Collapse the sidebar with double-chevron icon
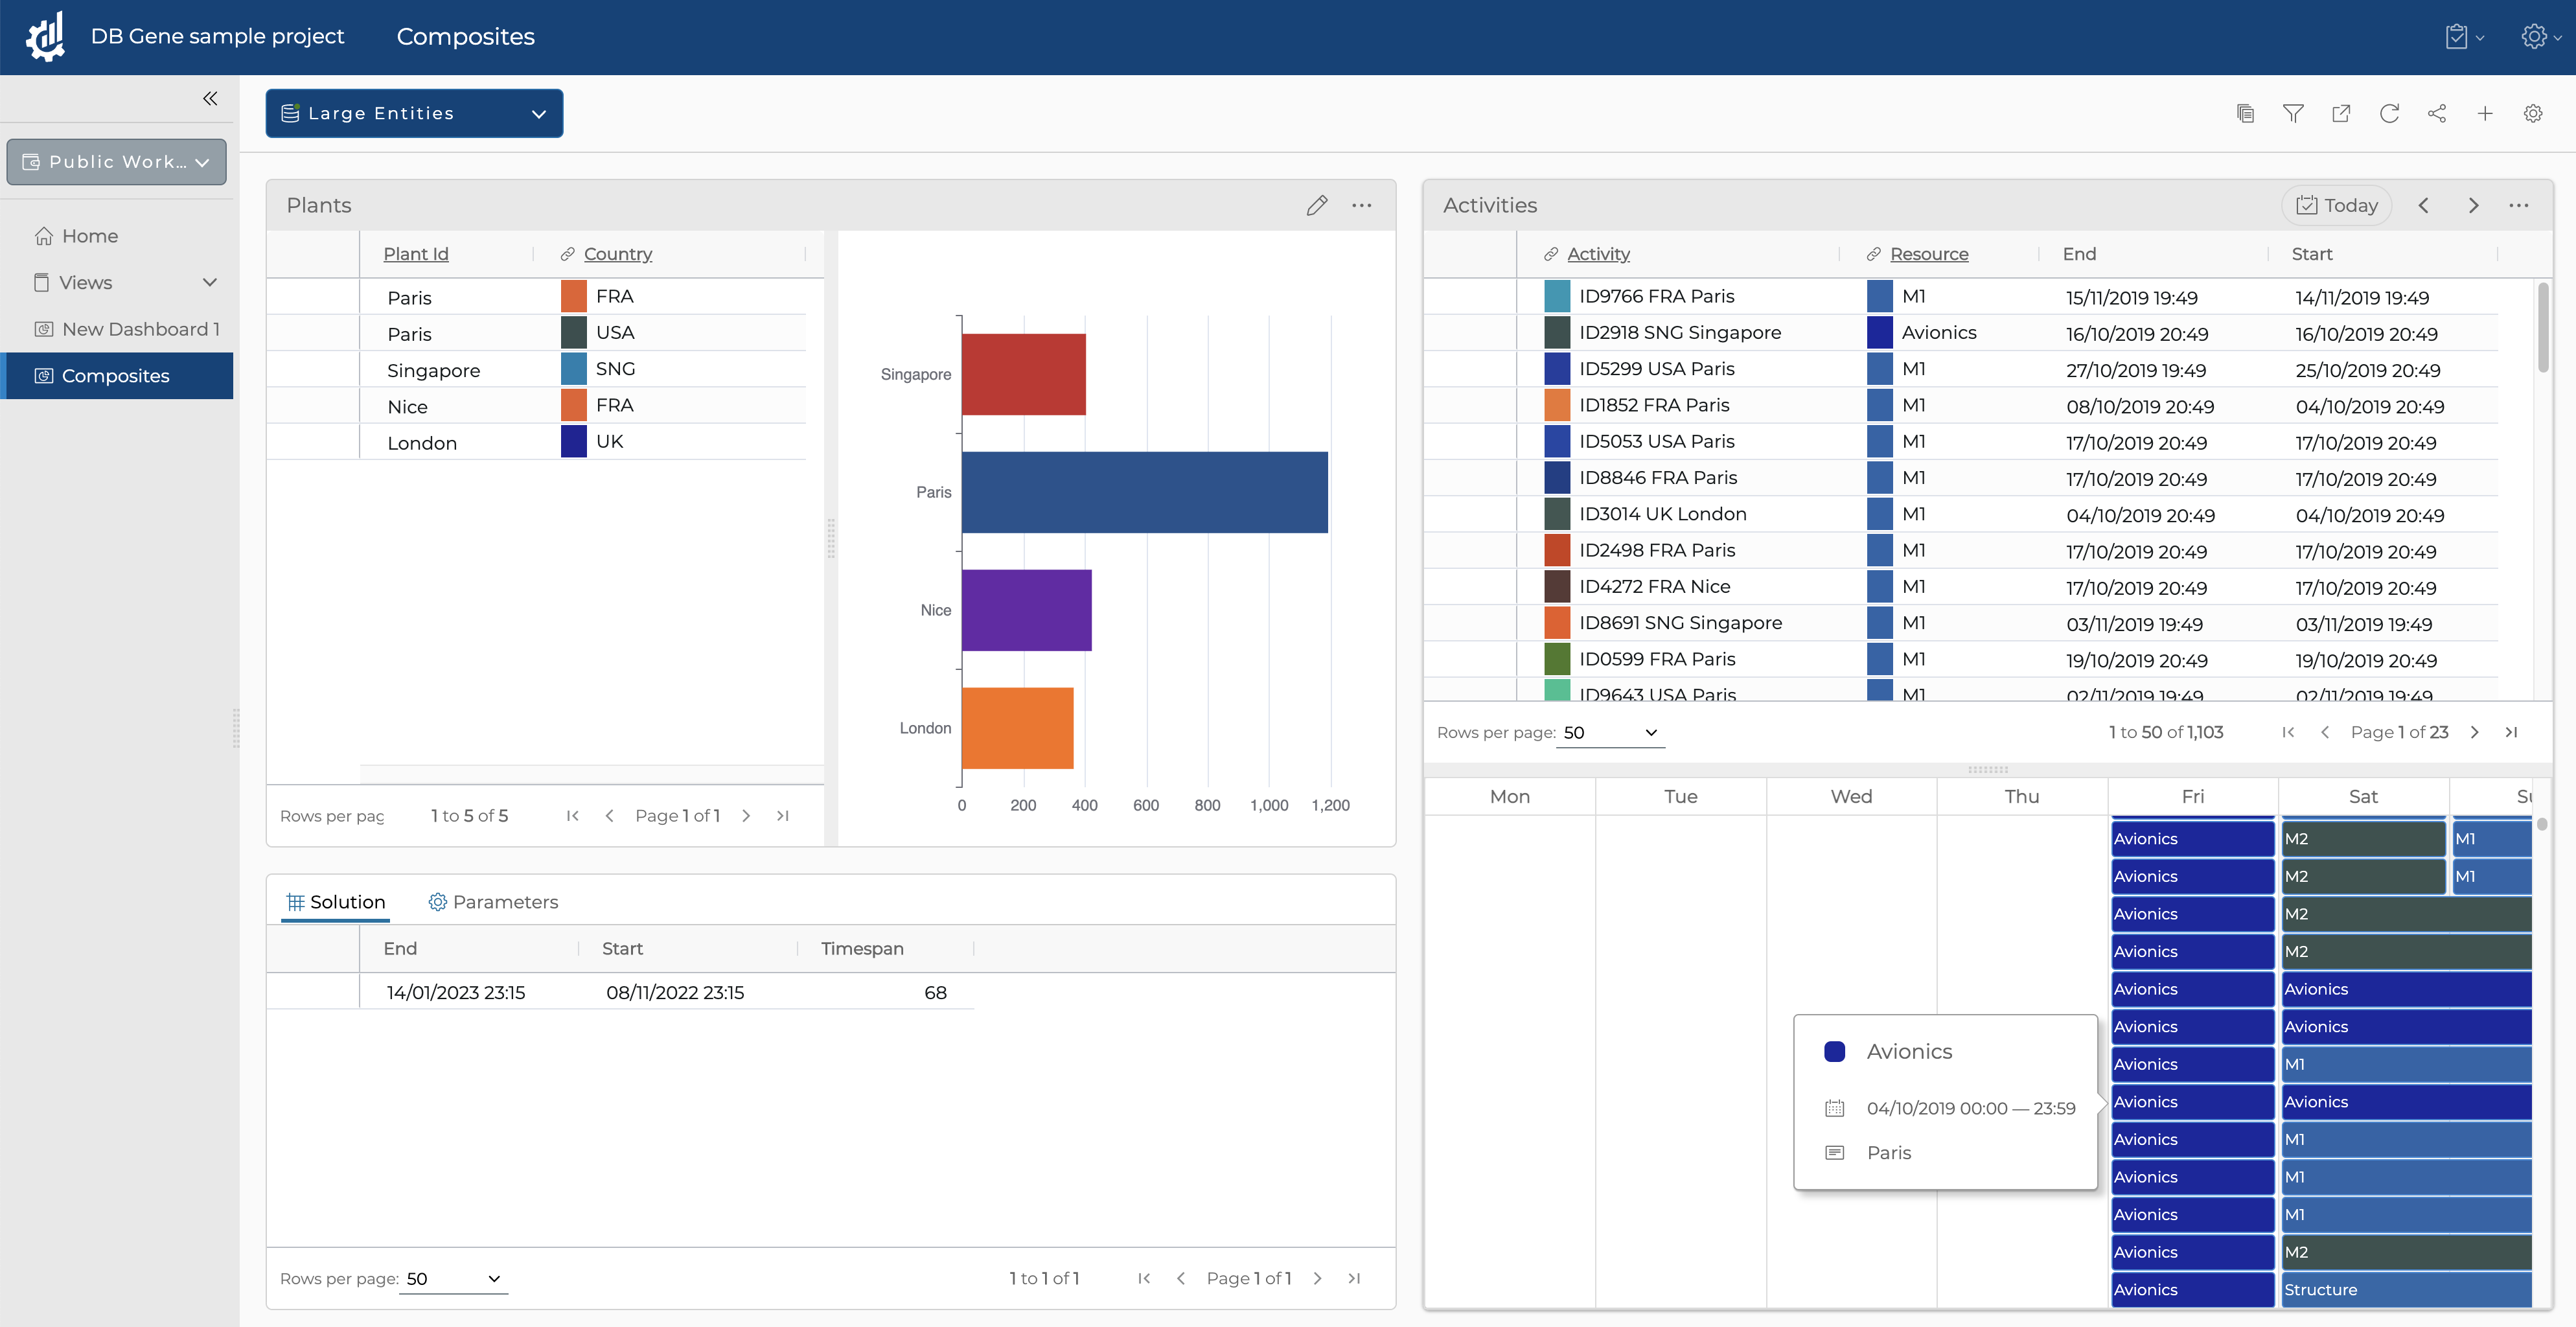 pos(210,98)
